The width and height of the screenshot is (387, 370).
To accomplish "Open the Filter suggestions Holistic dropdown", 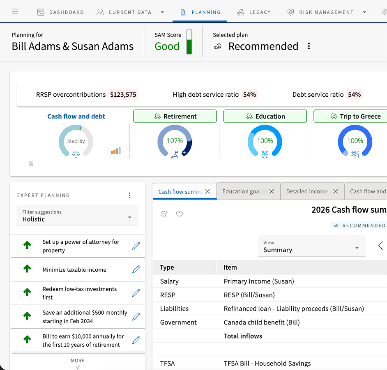I will point(78,216).
